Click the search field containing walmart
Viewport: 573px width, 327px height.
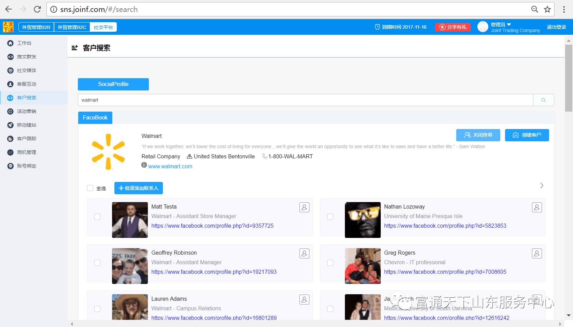point(306,100)
